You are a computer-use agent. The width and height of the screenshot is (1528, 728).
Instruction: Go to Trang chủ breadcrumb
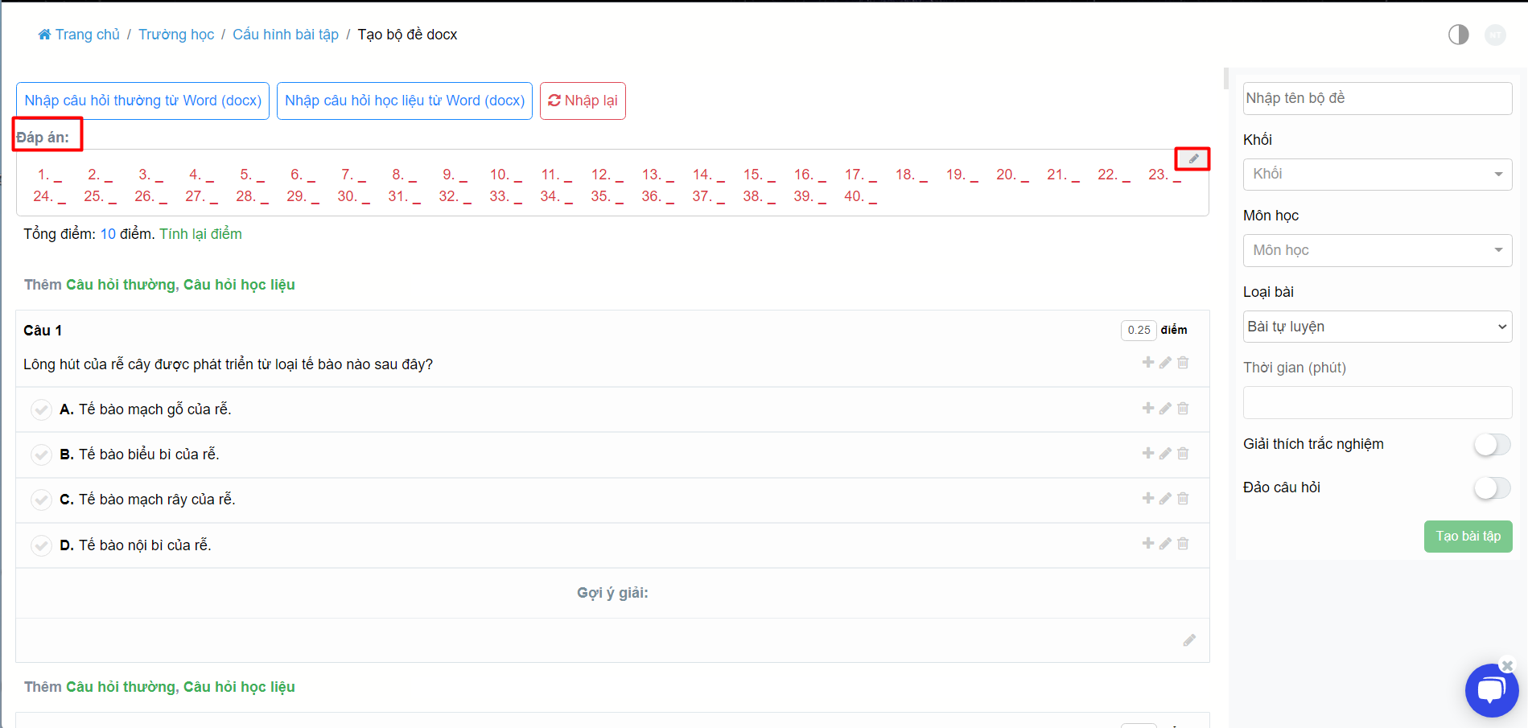pyautogui.click(x=87, y=35)
